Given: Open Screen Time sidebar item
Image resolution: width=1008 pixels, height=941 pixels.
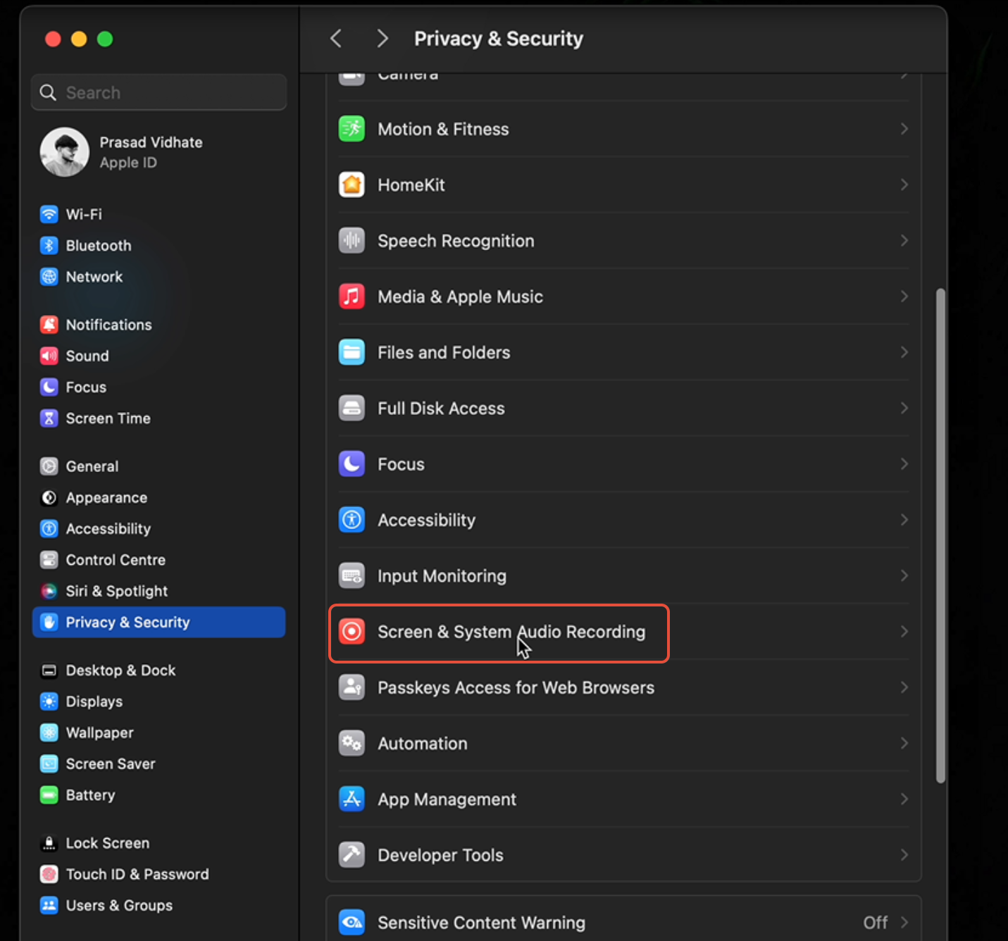Looking at the screenshot, I should tap(158, 418).
